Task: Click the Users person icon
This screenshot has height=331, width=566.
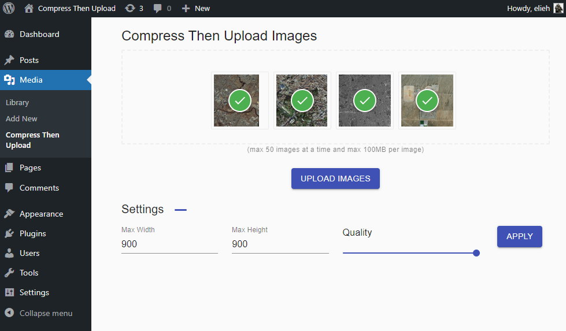Action: coord(9,253)
